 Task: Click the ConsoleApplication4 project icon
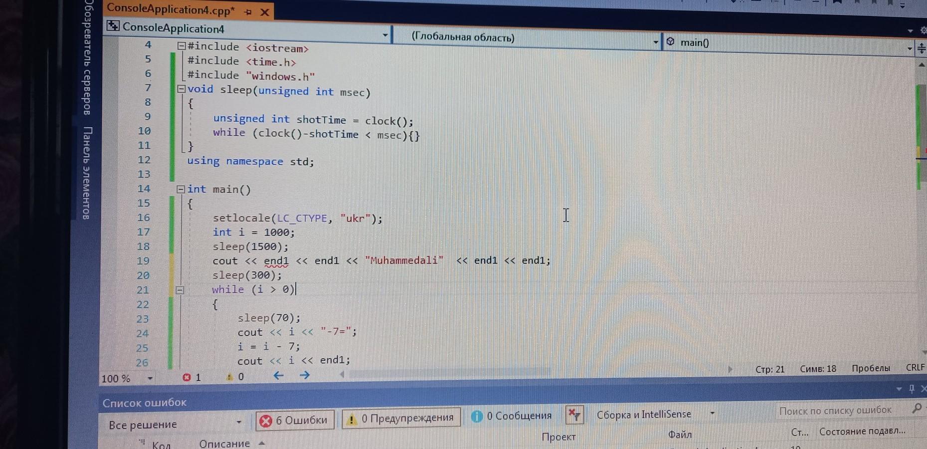[113, 26]
